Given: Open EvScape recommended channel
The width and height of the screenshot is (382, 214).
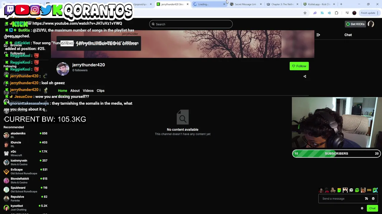Looking at the screenshot, I should [x=25, y=171].
